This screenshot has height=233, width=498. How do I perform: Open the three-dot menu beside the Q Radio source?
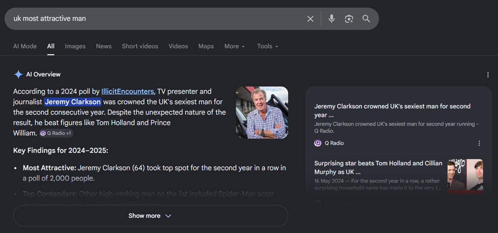tap(479, 143)
